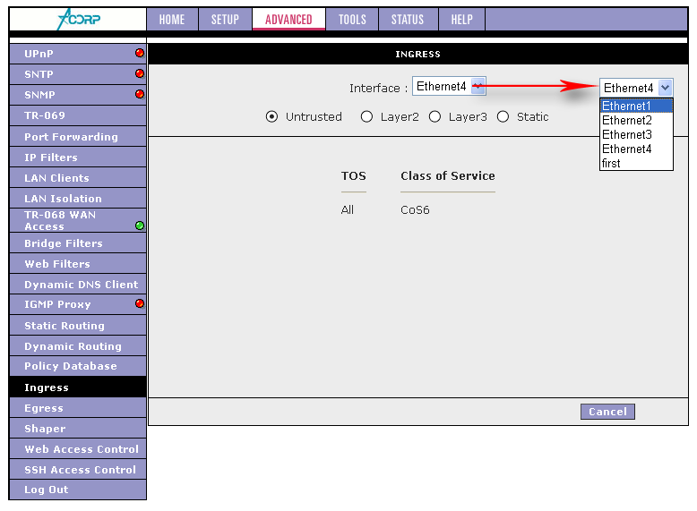Open Shaper page
Image resolution: width=697 pixels, height=511 pixels.
(x=78, y=429)
